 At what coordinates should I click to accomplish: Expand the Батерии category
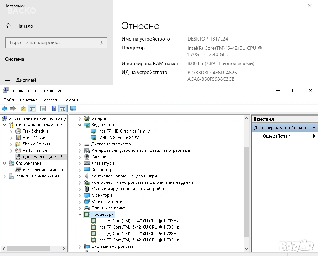click(80, 118)
